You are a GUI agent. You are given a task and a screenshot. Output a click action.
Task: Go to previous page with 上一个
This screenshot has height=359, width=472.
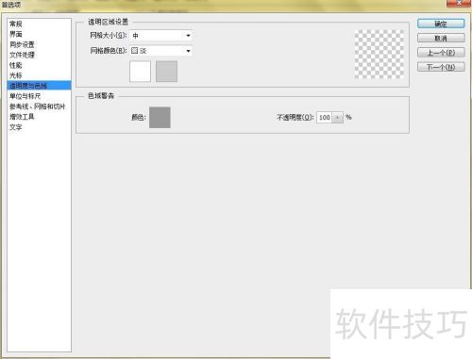(x=441, y=53)
